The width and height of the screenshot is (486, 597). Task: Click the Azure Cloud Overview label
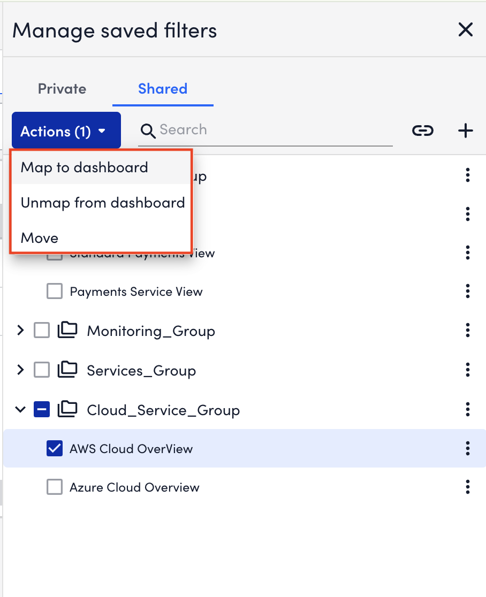click(x=134, y=487)
